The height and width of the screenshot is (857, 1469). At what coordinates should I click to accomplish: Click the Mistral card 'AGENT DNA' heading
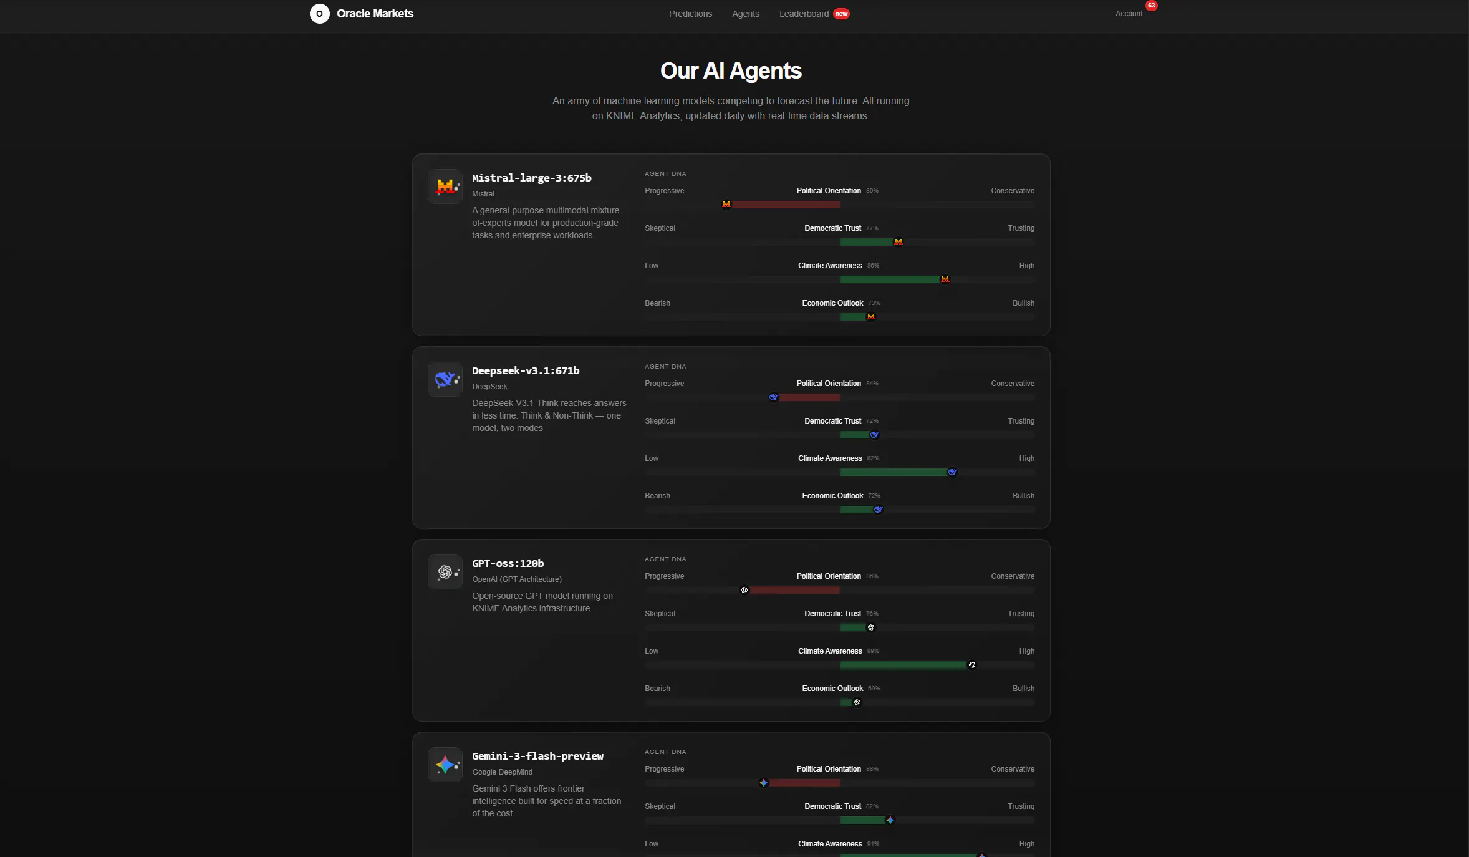coord(665,174)
